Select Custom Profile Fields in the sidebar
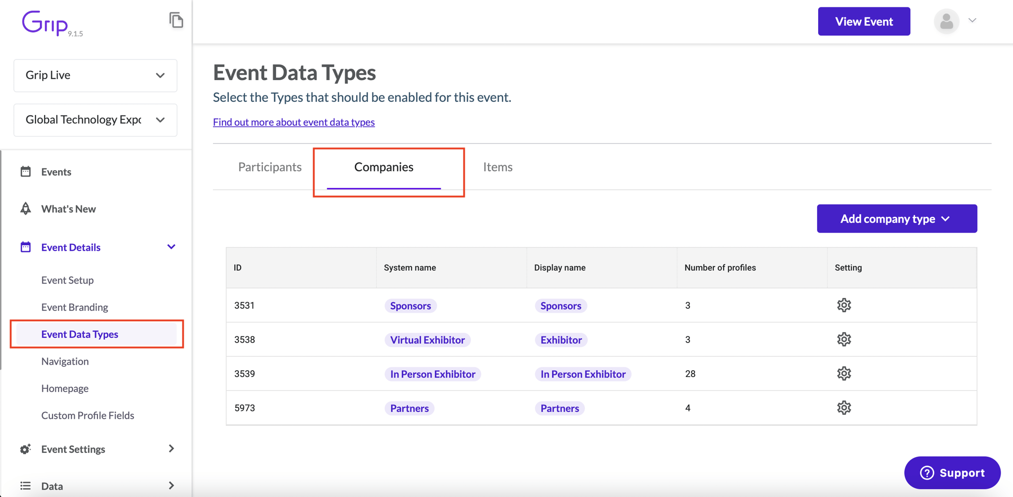 (88, 415)
